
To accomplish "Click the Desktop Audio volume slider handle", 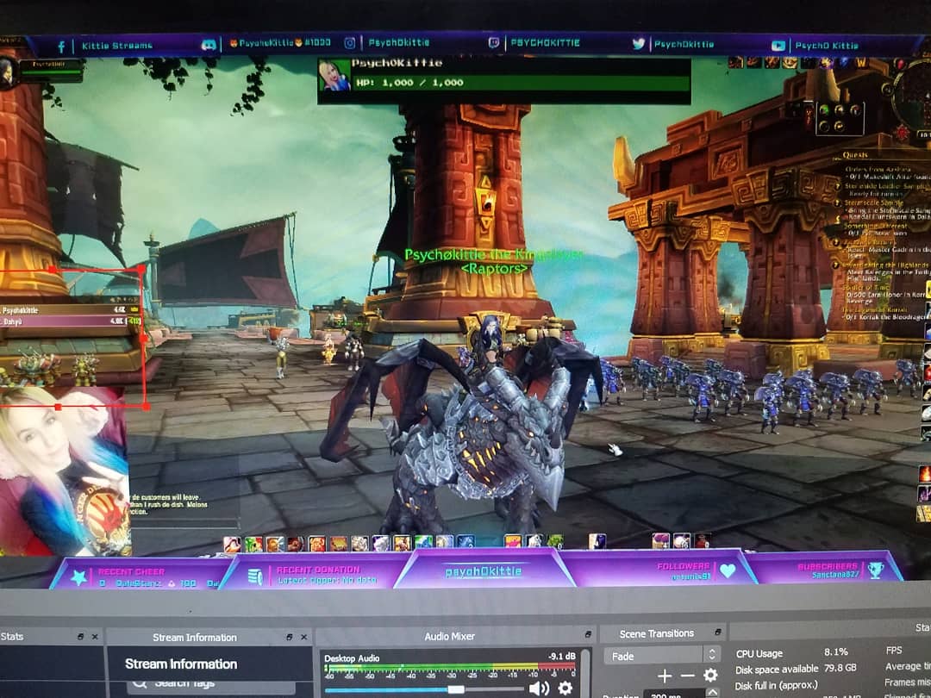I will pyautogui.click(x=455, y=689).
